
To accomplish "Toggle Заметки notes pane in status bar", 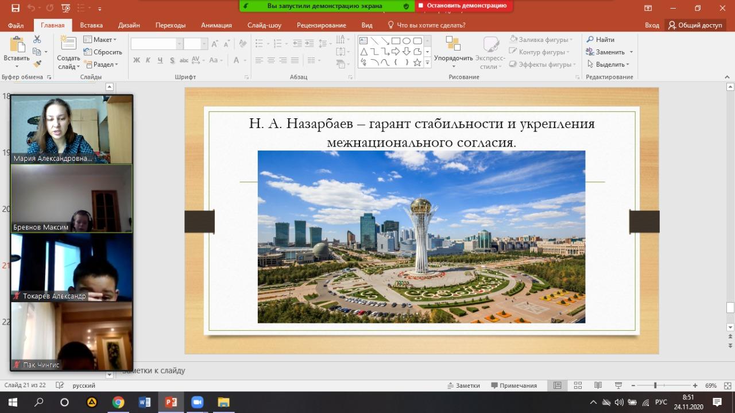I will (x=463, y=385).
